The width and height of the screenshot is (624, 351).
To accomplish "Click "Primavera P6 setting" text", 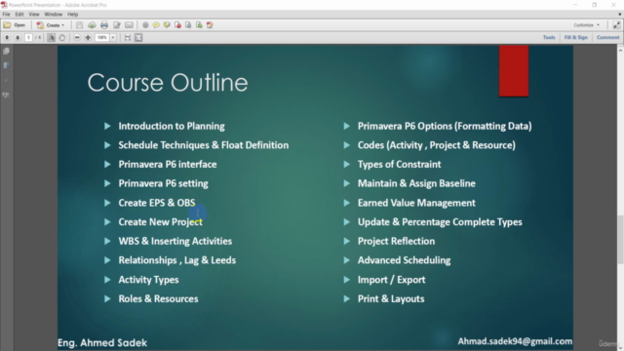I will [x=163, y=183].
